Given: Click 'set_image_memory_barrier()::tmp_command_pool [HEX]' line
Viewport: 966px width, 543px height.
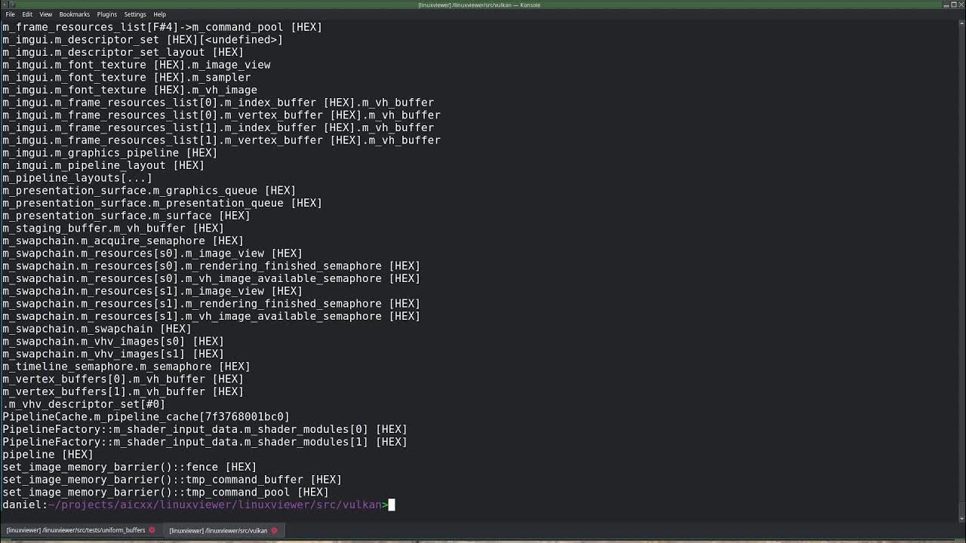Looking at the screenshot, I should point(165,492).
